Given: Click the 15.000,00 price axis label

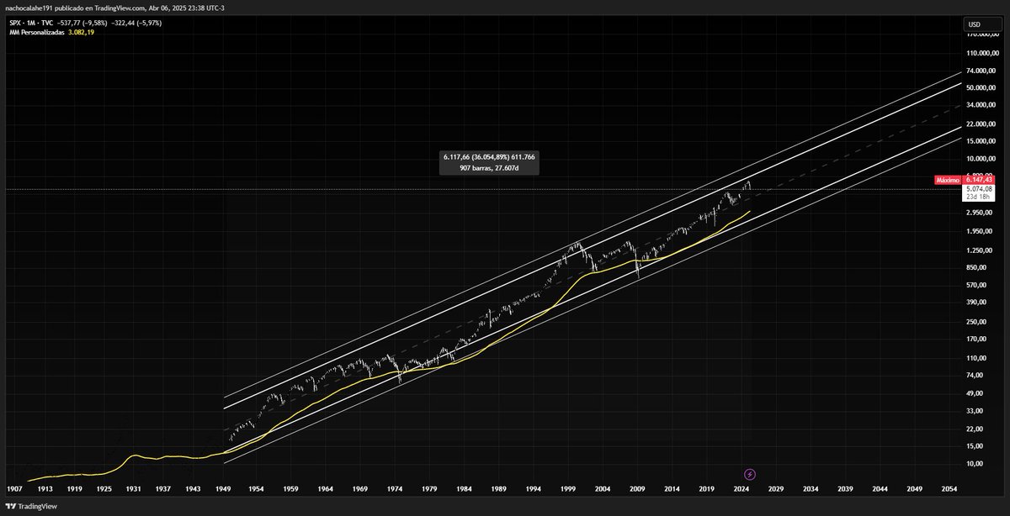Looking at the screenshot, I should tap(981, 140).
